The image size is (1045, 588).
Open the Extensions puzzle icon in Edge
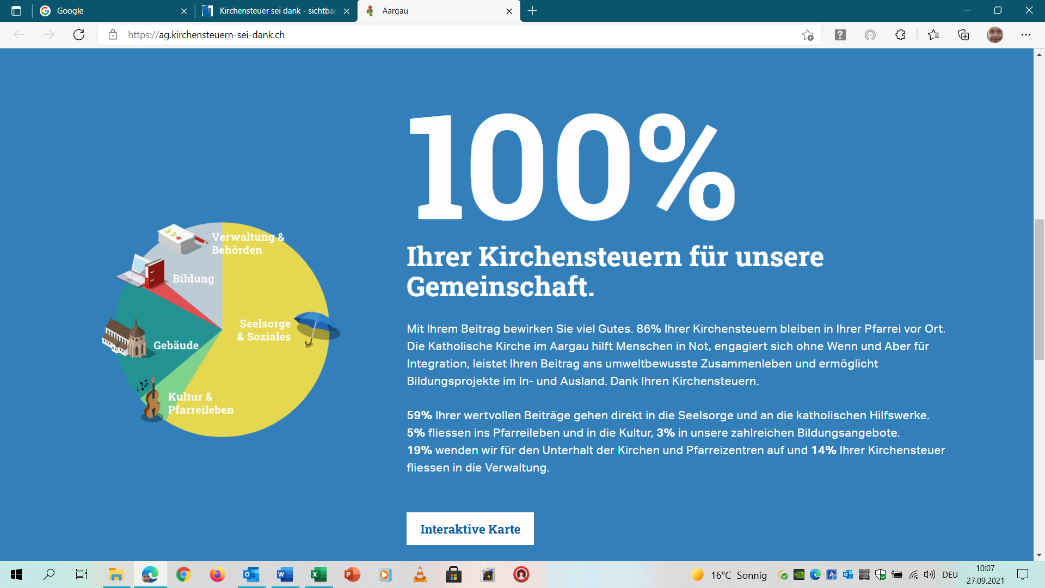tap(901, 35)
